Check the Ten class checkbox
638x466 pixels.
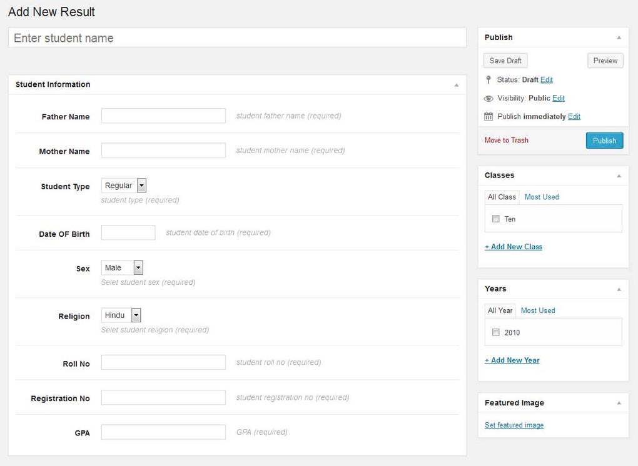[496, 219]
